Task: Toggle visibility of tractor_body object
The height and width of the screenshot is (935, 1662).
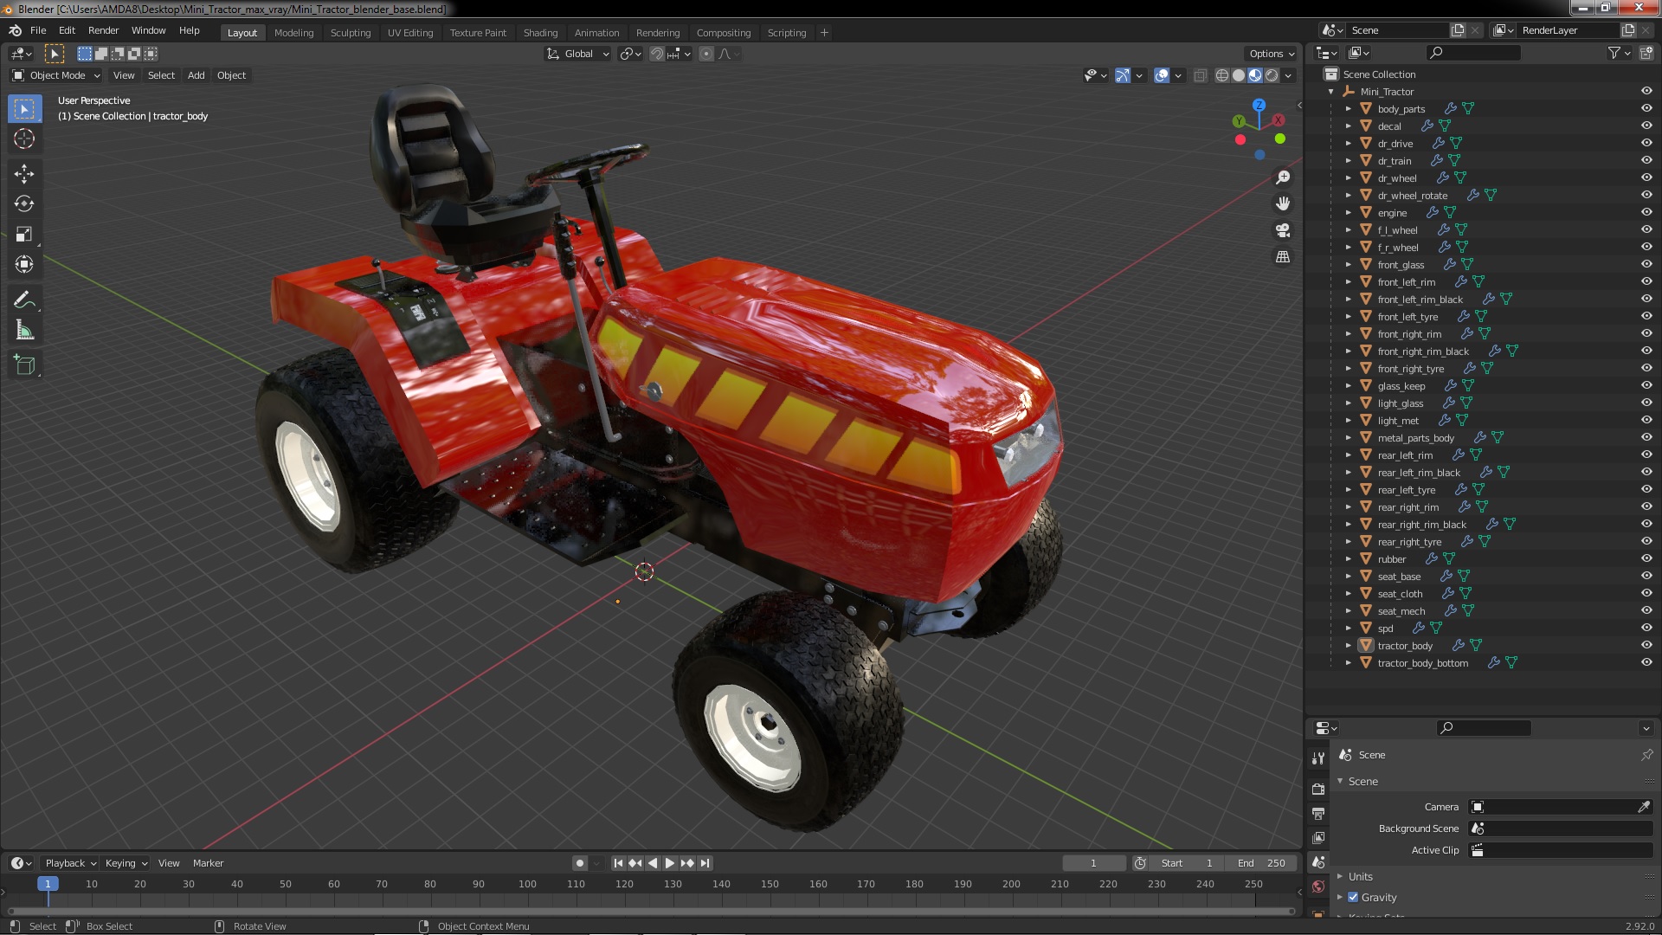Action: 1646,646
